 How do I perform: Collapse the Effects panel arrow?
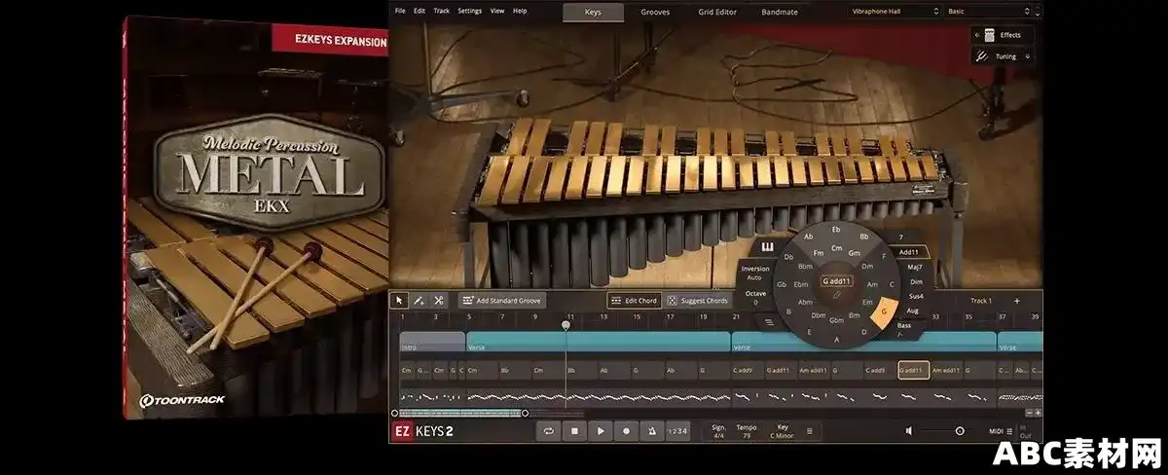point(976,35)
